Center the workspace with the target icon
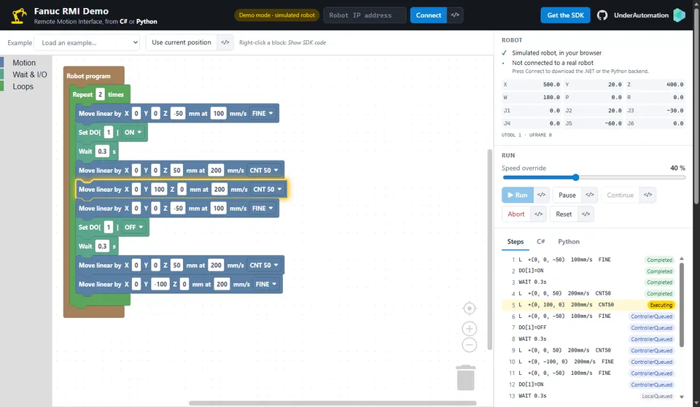 coord(469,309)
